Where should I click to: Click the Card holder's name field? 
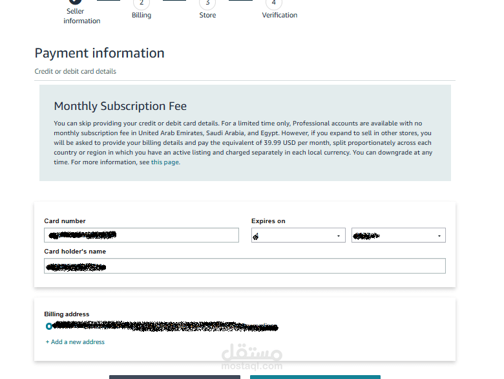[245, 266]
